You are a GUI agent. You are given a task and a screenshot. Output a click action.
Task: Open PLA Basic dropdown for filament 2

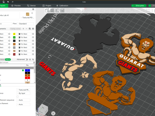24,34
